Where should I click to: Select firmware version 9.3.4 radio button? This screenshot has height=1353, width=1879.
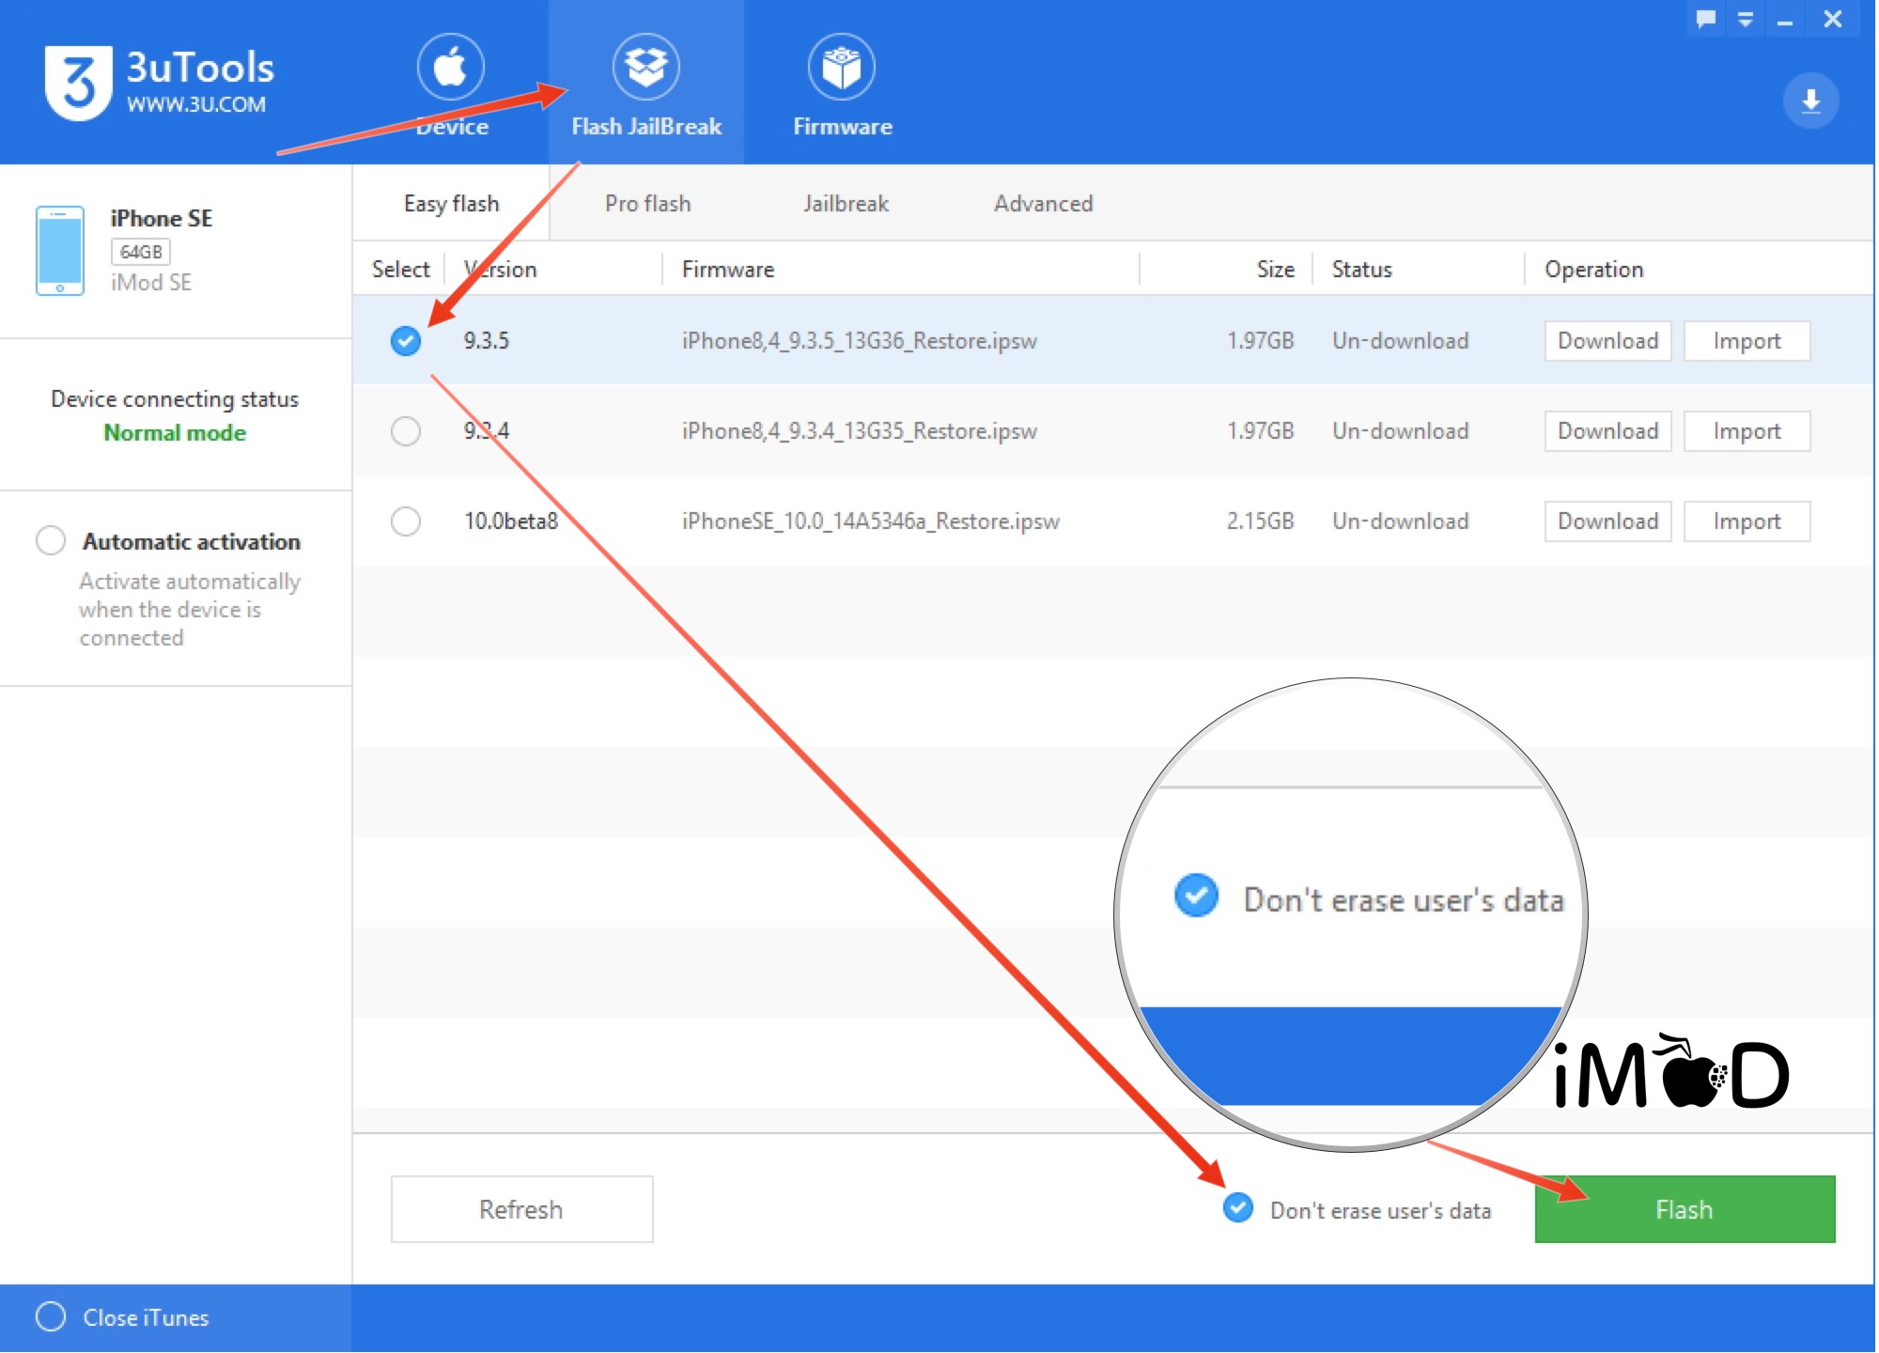[406, 431]
